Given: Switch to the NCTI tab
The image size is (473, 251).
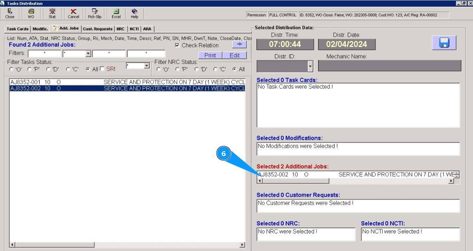Looking at the screenshot, I should [134, 29].
